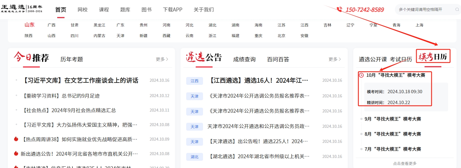Click the flame icon beside 新出遴选公告
The height and width of the screenshot is (168, 461).
click(16, 153)
